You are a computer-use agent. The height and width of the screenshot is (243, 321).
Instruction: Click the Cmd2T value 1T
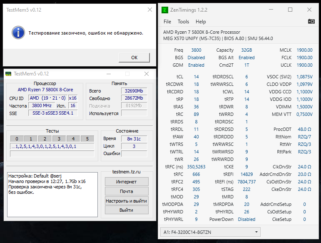pyautogui.click(x=246, y=65)
